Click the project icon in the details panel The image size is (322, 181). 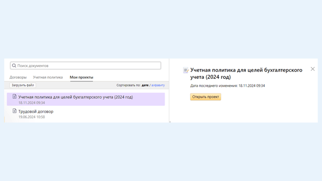(185, 71)
